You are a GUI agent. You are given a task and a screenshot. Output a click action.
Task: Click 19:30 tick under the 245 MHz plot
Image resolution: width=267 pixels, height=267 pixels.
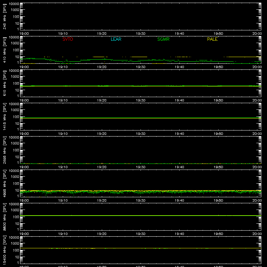(x=141, y=34)
